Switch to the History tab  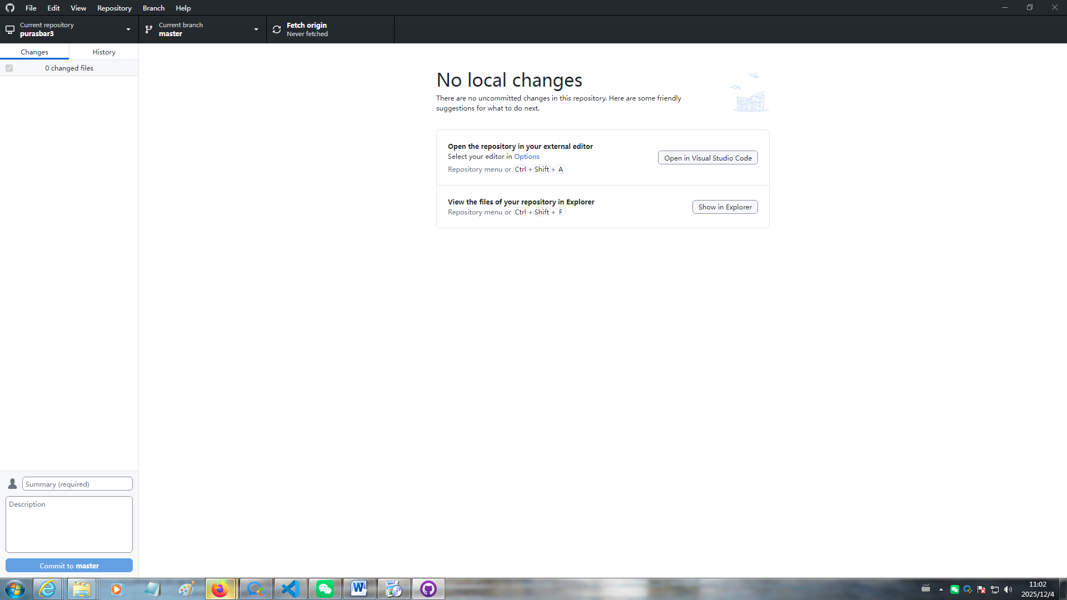point(104,52)
